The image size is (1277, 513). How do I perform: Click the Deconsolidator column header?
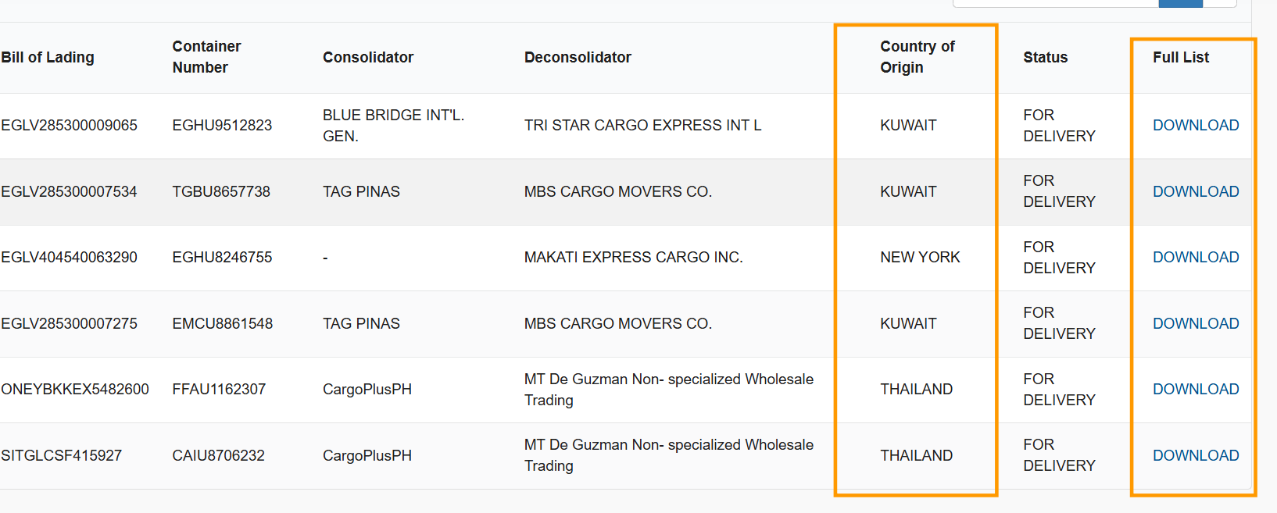578,57
